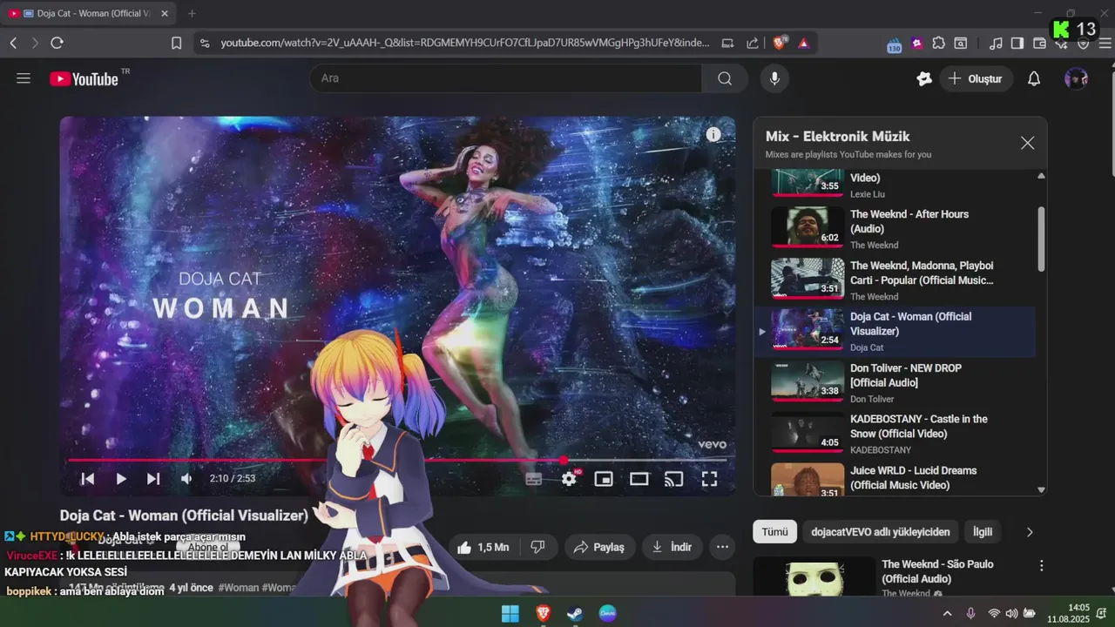This screenshot has width=1115, height=627.
Task: Switch to miniplayer mode
Action: [604, 478]
